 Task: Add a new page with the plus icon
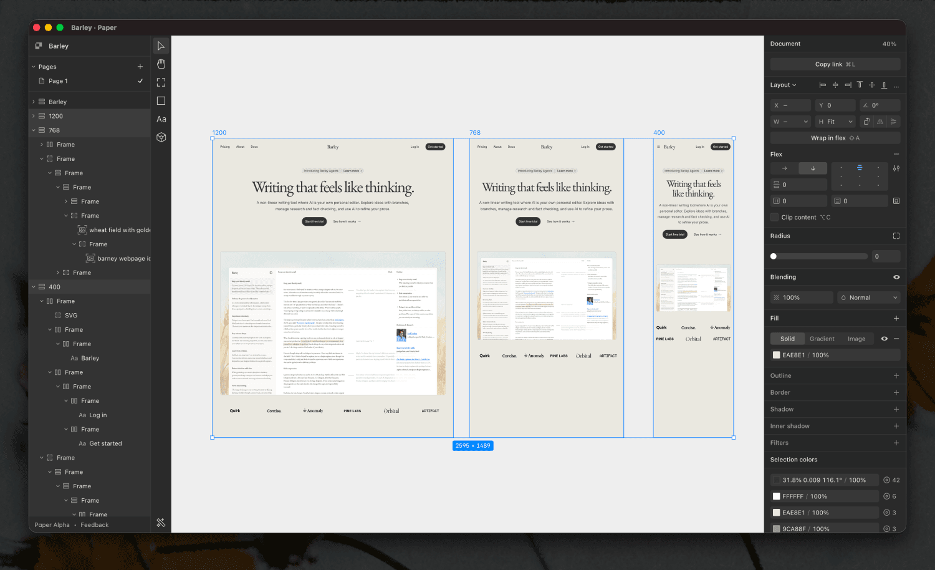(140, 67)
